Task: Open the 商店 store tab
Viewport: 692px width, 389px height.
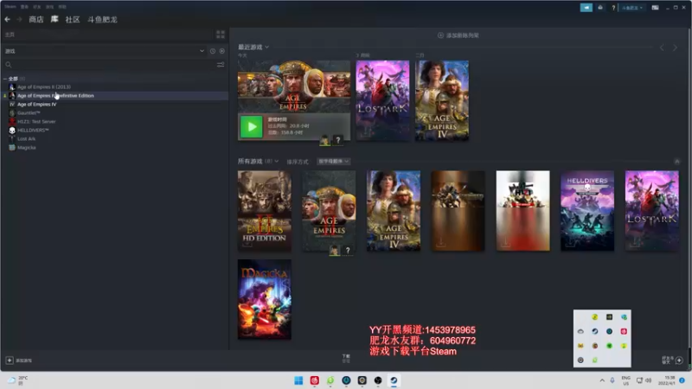Action: coord(36,19)
